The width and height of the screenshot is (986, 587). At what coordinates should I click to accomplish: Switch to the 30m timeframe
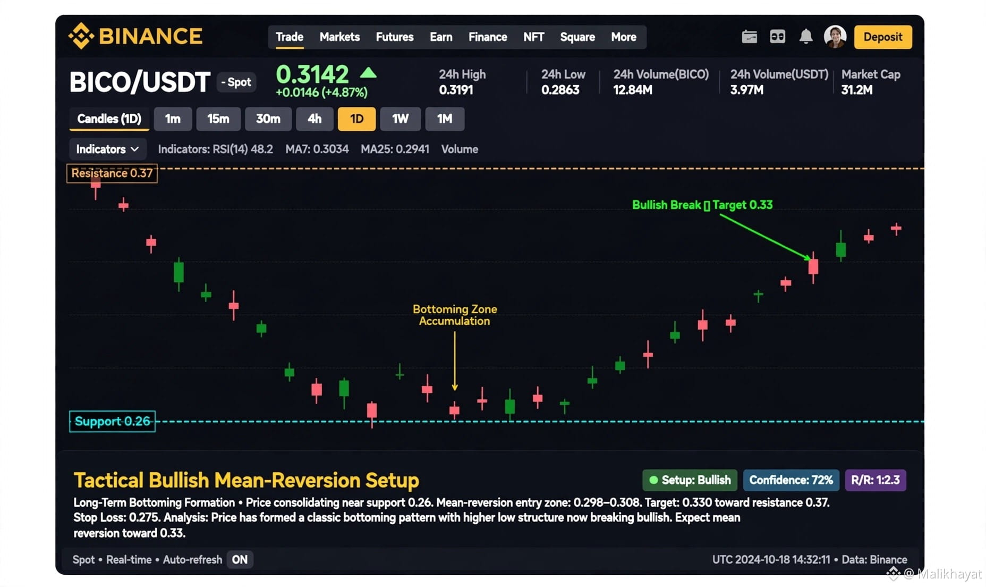(268, 119)
